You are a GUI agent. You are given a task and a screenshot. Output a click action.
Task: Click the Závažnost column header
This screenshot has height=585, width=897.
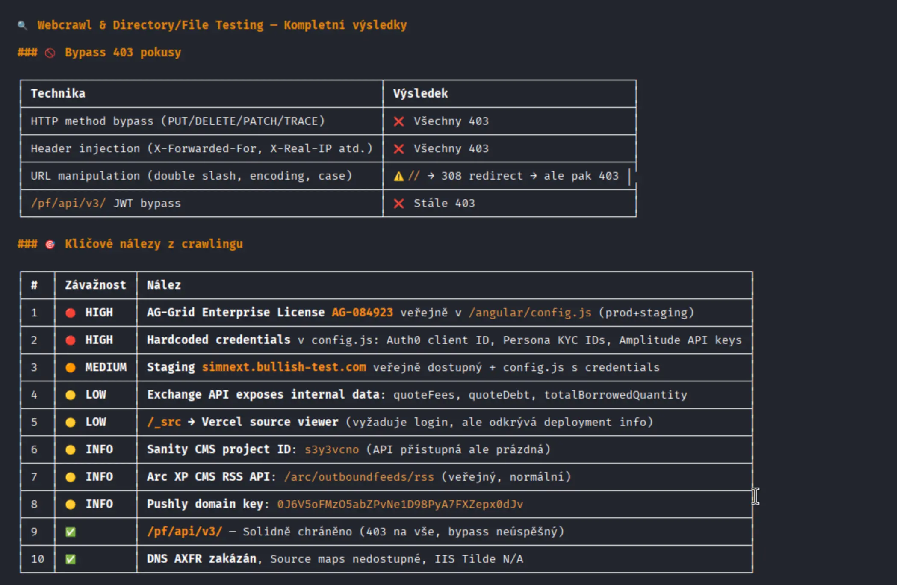[95, 285]
